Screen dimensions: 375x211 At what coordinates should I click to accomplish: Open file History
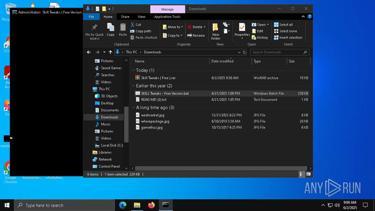pyautogui.click(x=260, y=38)
